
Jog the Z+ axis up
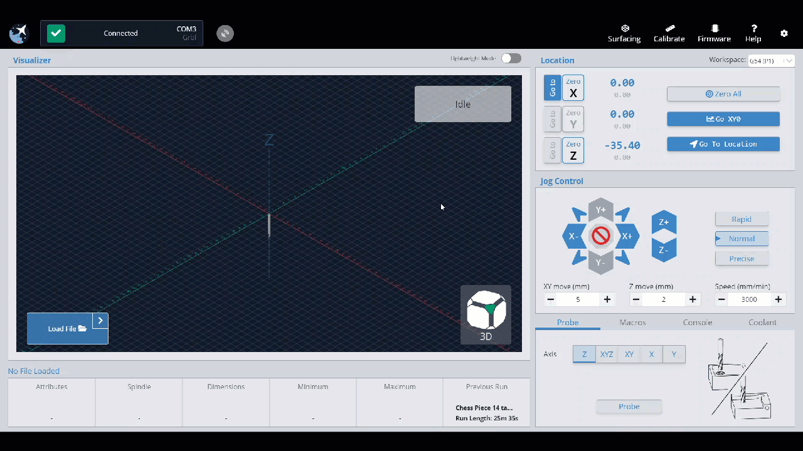(664, 222)
